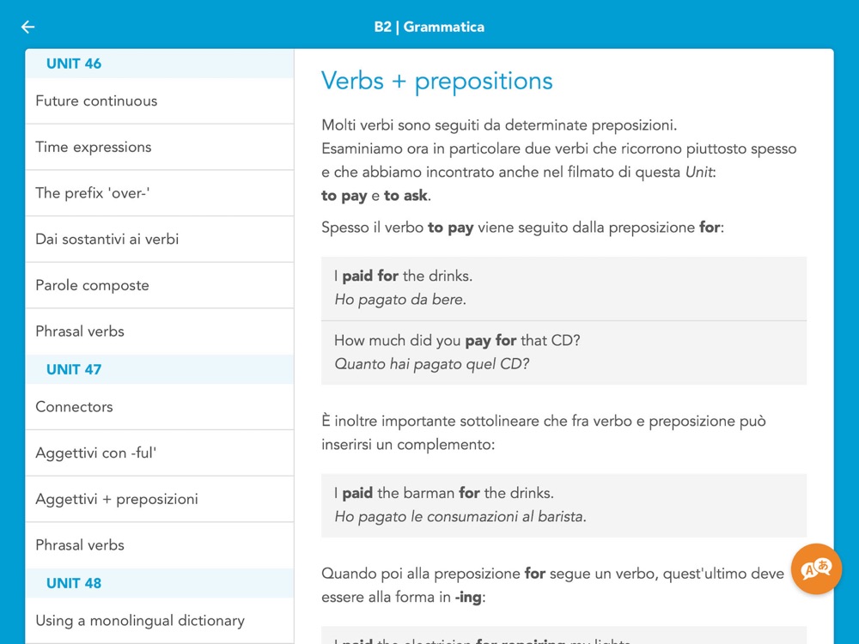This screenshot has height=644, width=859.
Task: Select Phrasal verbs under Unit 46
Action: point(80,331)
